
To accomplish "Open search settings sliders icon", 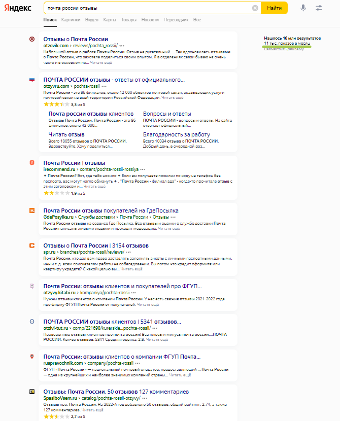I will (x=319, y=8).
